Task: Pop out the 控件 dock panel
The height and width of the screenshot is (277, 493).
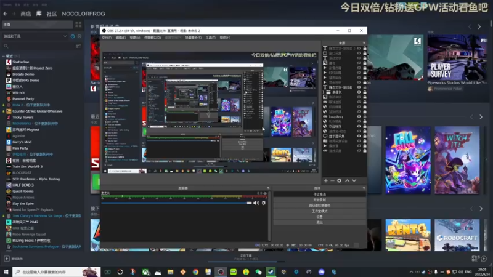Action: pos(364,188)
